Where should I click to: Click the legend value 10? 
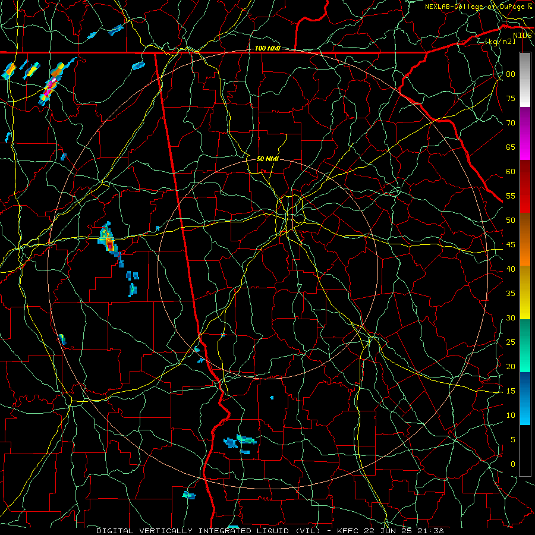(511, 416)
